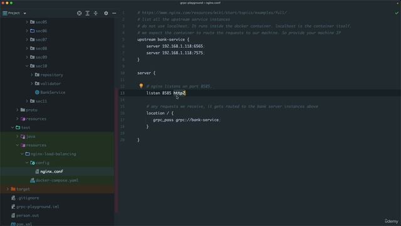
Task: Select nginx.conf in the project tree
Action: click(x=51, y=171)
